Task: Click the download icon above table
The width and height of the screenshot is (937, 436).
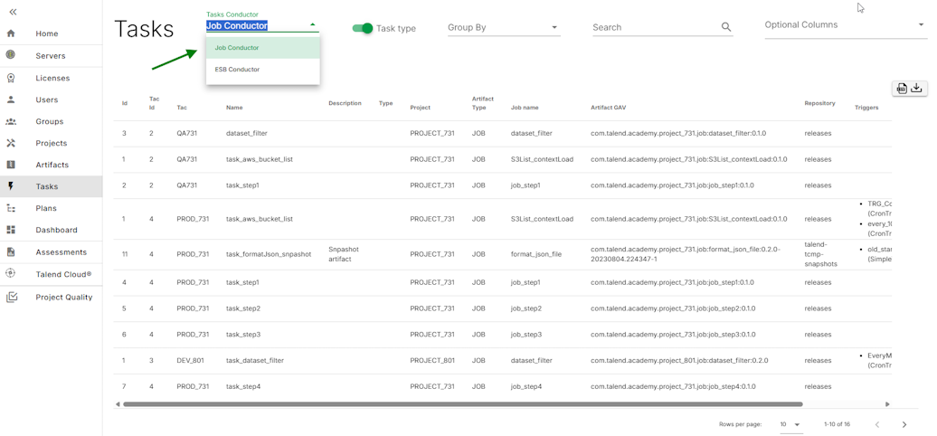Action: [917, 89]
